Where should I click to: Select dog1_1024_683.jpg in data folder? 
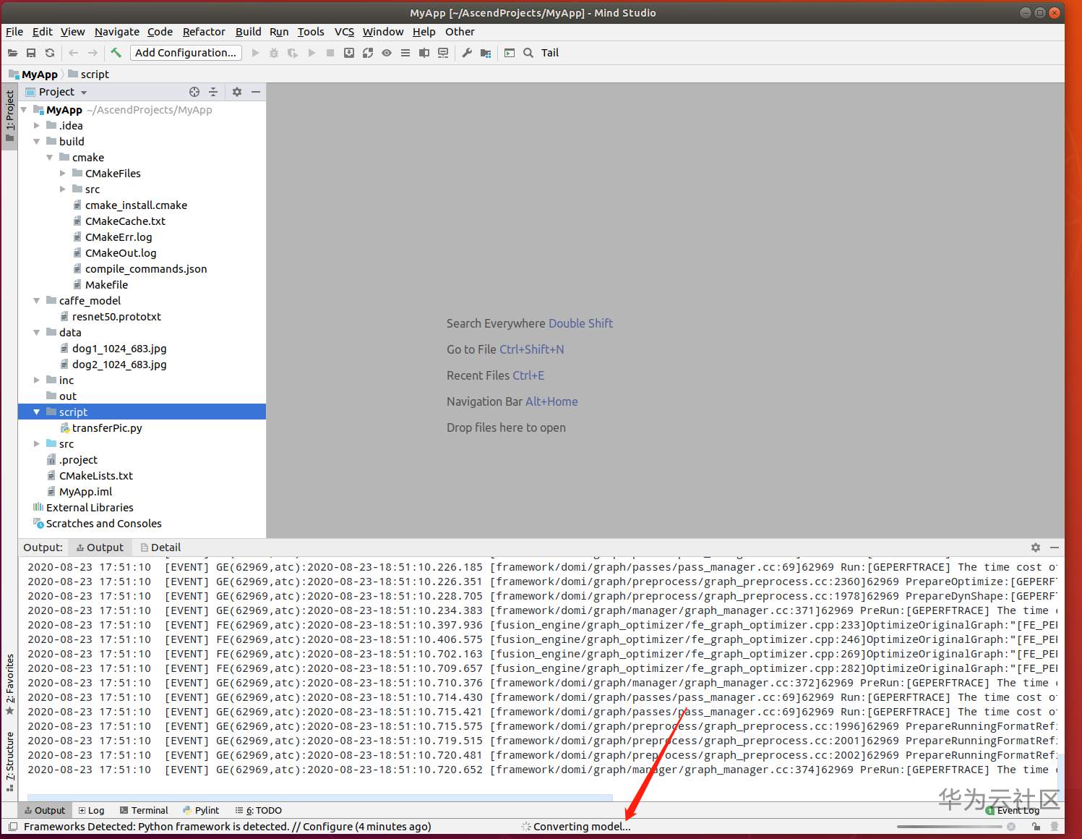(119, 349)
